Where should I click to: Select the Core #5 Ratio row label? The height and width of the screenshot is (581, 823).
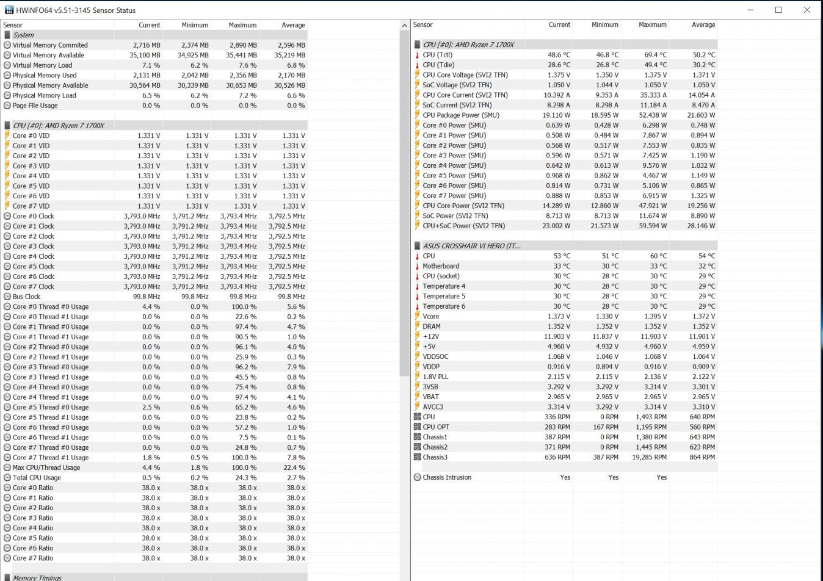pyautogui.click(x=33, y=538)
